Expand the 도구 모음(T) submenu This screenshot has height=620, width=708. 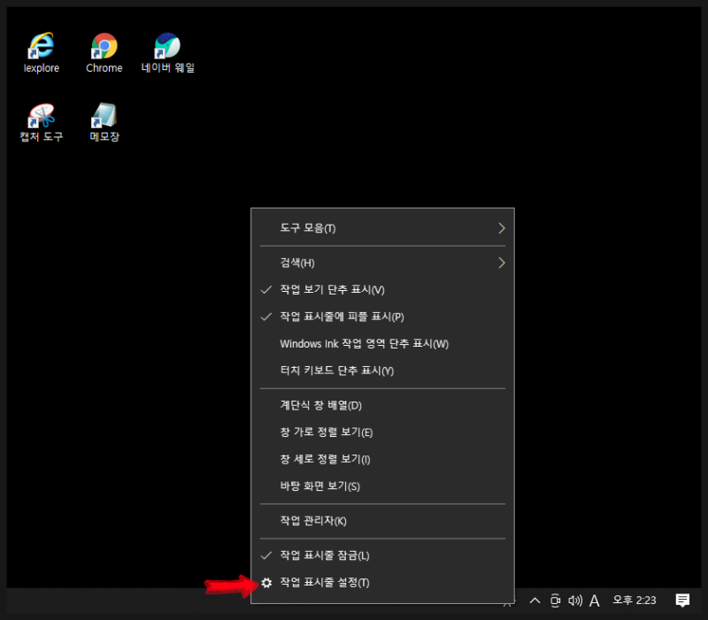[382, 228]
